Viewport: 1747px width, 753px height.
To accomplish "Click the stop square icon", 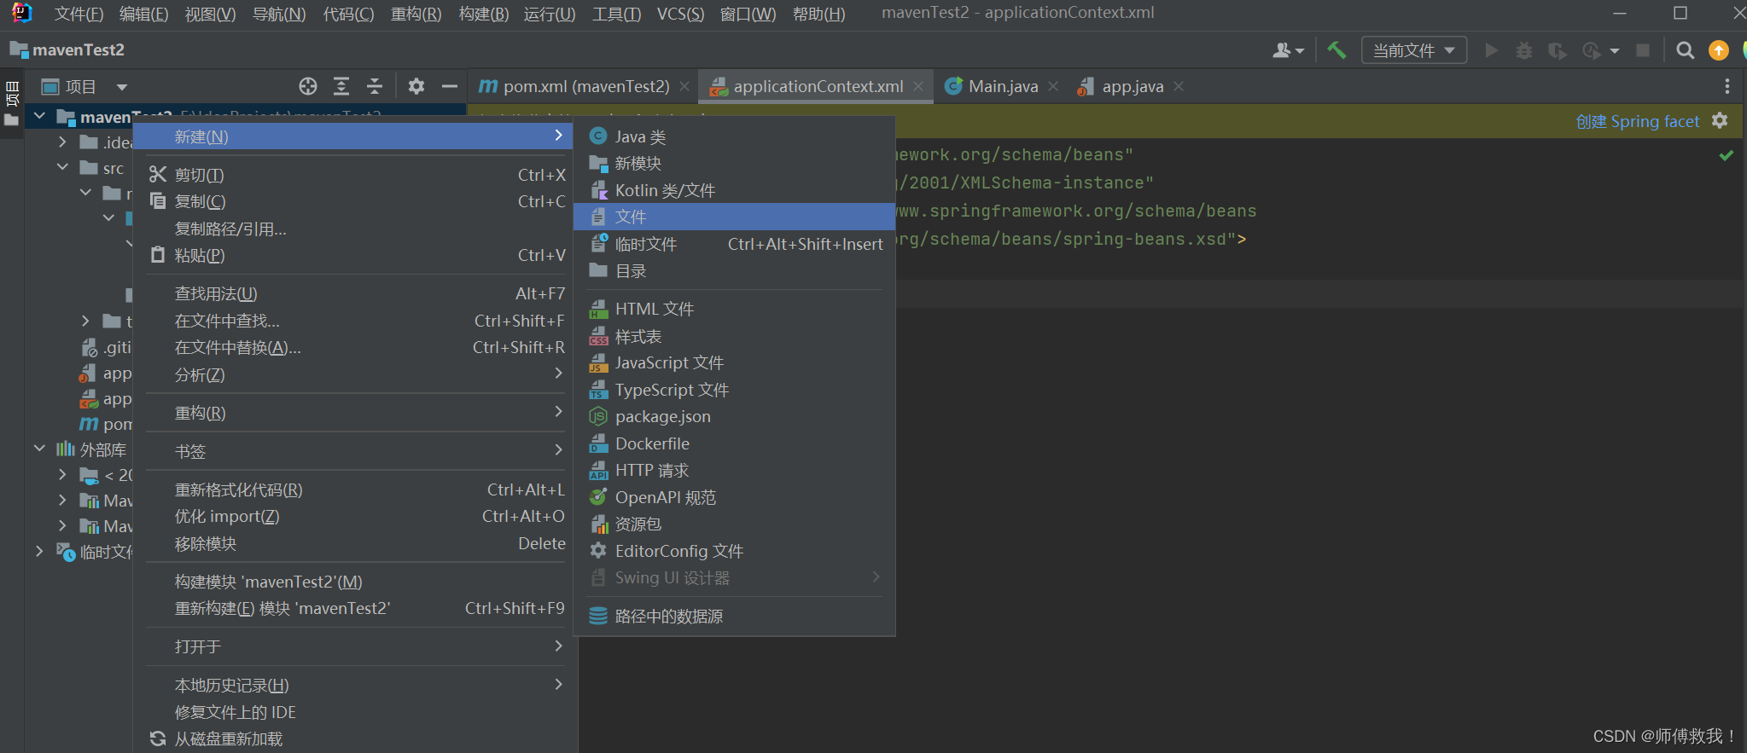I will [1642, 50].
